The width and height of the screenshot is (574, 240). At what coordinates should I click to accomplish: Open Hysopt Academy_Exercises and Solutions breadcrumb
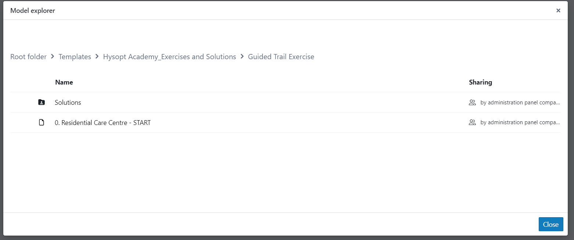tap(169, 57)
